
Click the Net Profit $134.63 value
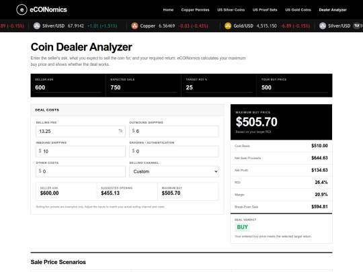[319, 170]
